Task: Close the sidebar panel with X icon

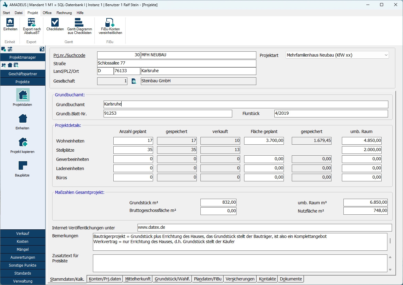Action: click(42, 49)
